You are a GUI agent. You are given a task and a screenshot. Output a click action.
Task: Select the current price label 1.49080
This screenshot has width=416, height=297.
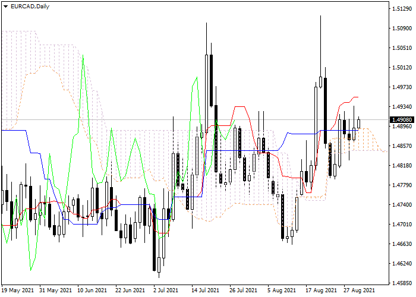pos(402,120)
